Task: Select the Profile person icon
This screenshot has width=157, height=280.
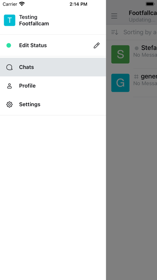Action: click(x=10, y=86)
